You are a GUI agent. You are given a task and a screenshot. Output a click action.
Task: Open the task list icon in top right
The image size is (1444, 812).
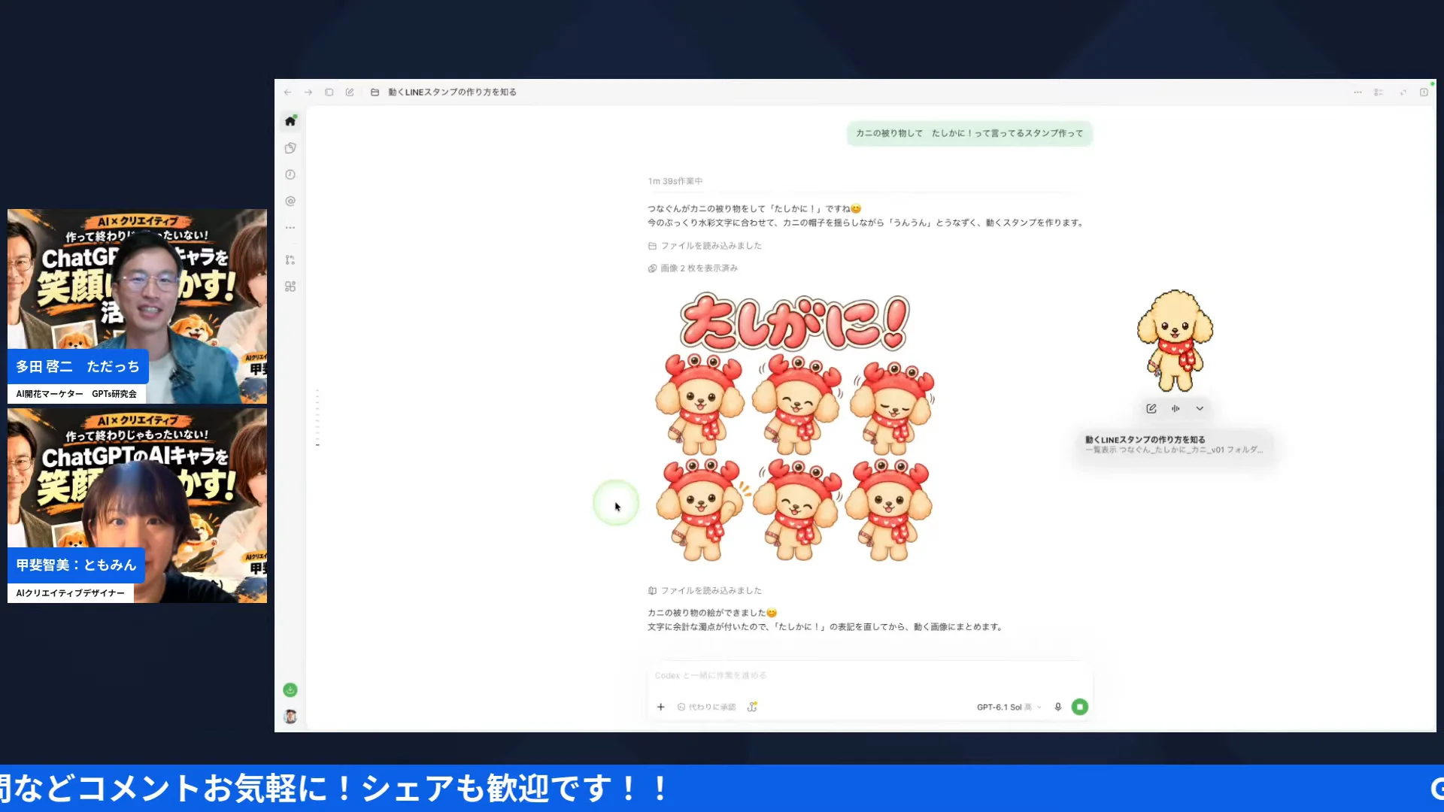tap(1379, 92)
